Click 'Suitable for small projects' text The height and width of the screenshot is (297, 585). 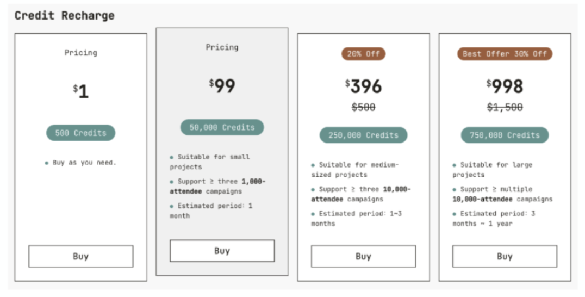(210, 162)
